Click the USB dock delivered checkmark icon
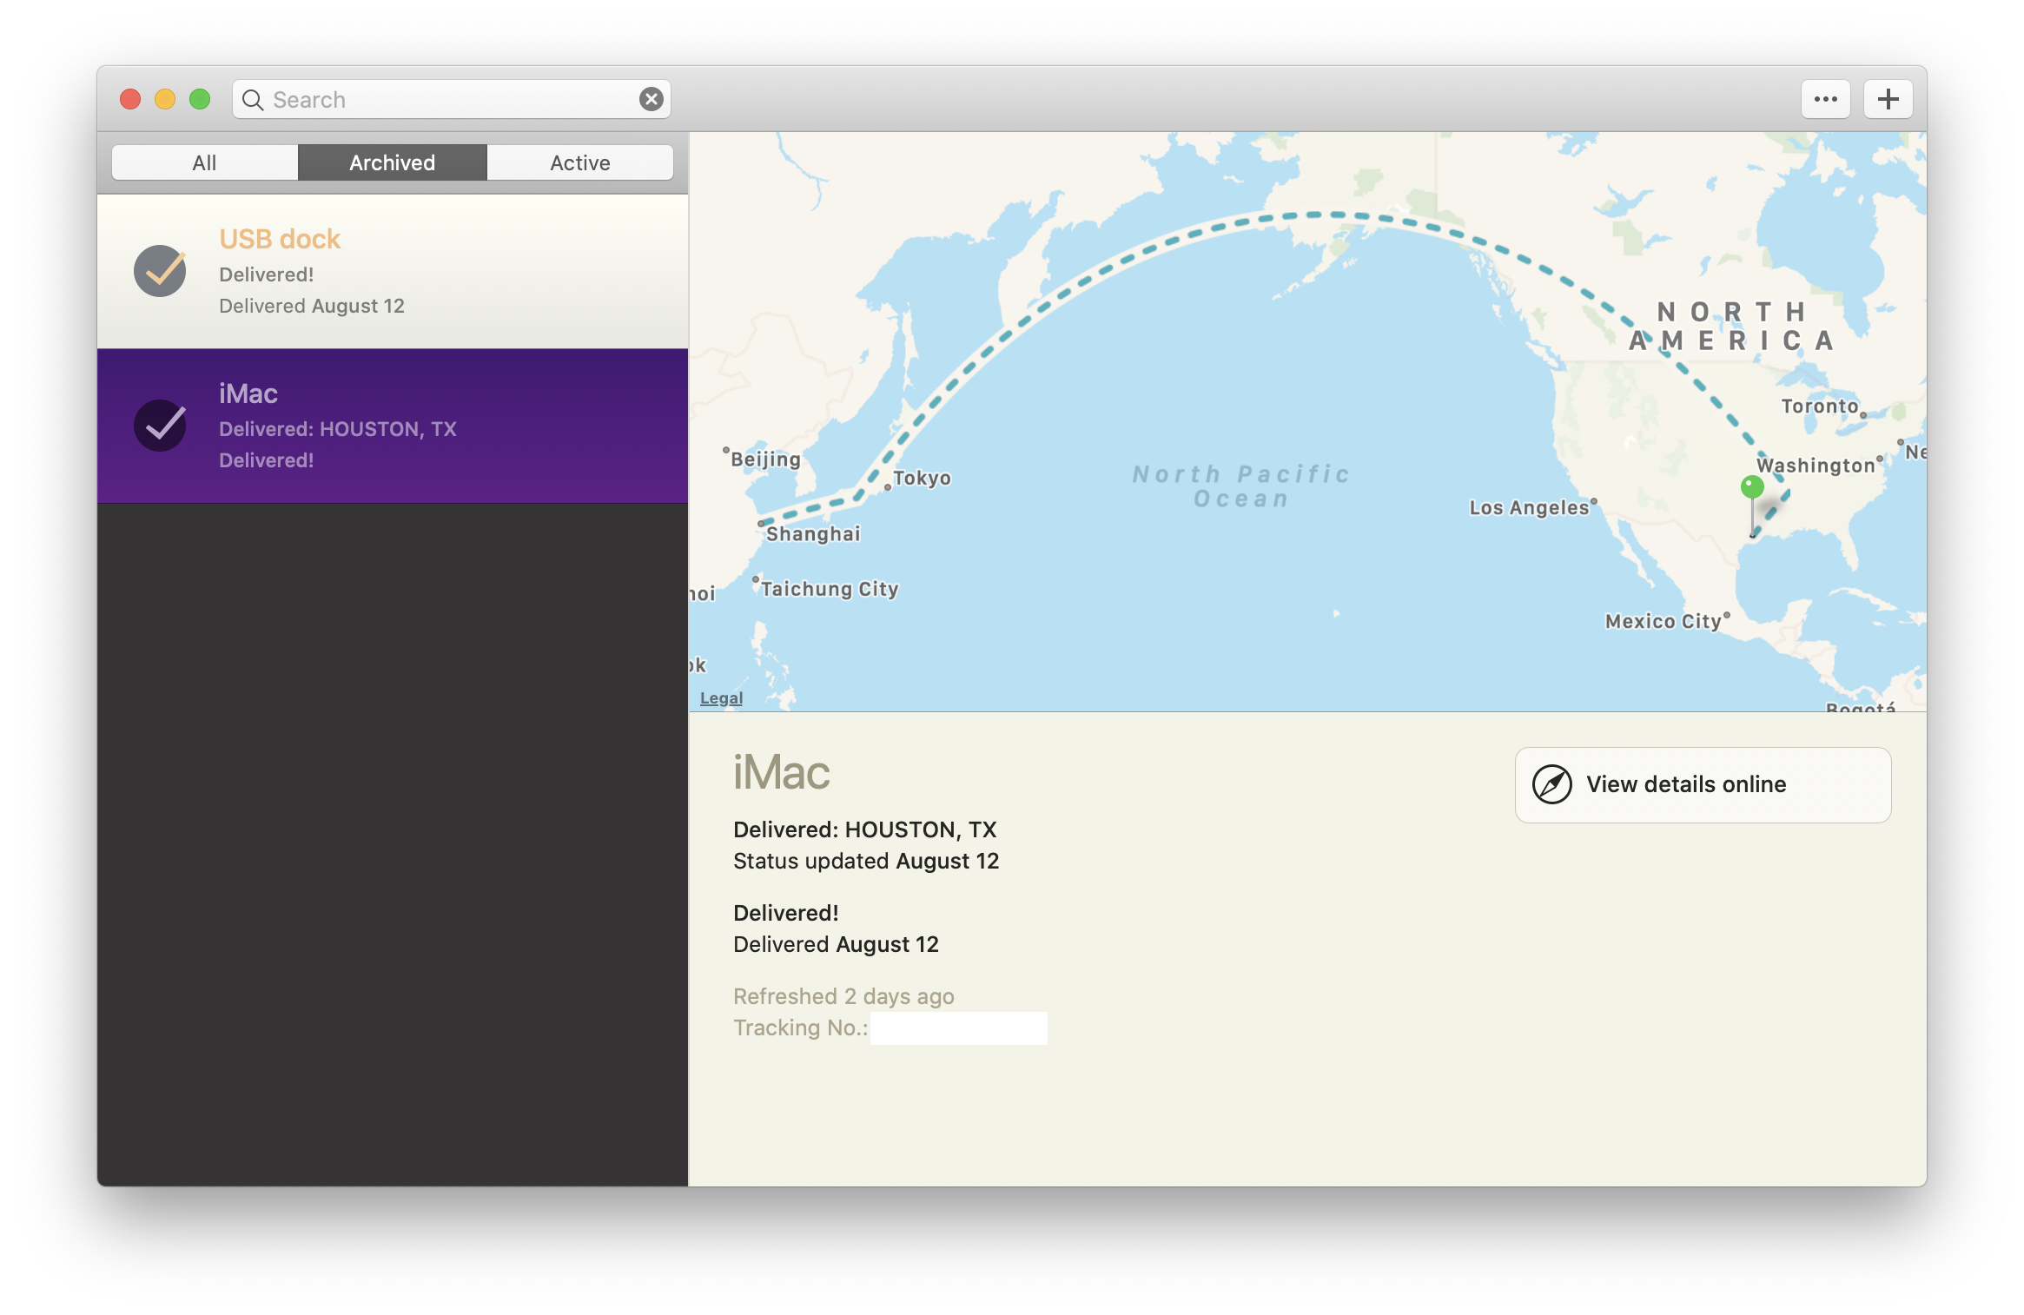The width and height of the screenshot is (2024, 1315). coord(161,271)
